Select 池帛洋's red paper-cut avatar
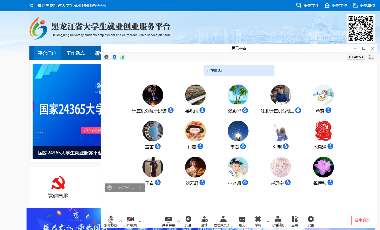The height and width of the screenshot is (230, 380). 323,131
